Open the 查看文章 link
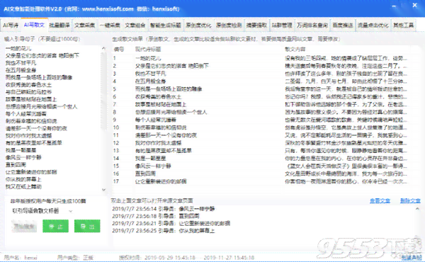 click(x=380, y=201)
